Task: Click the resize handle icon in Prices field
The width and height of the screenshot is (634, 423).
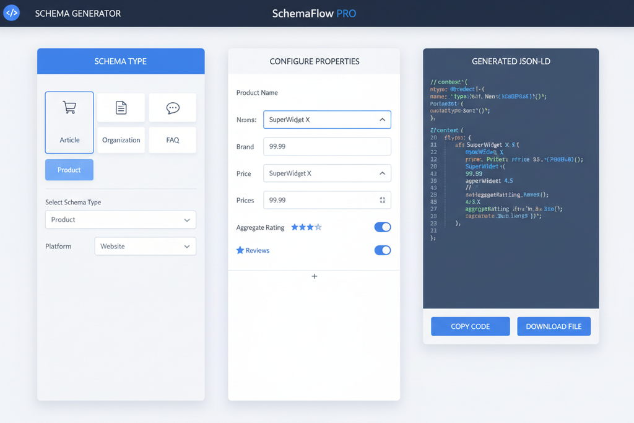Action: tap(382, 199)
